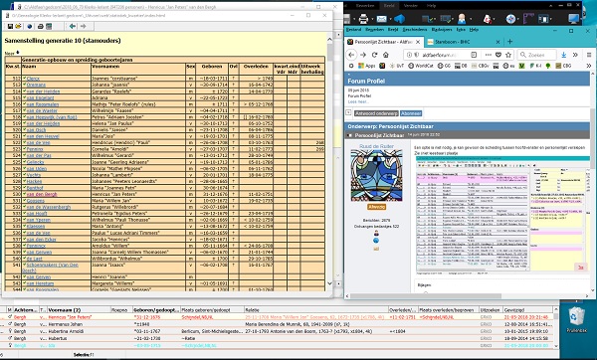This screenshot has width=597, height=360.
Task: Open the van den Bergh link in table
Action: (x=42, y=194)
